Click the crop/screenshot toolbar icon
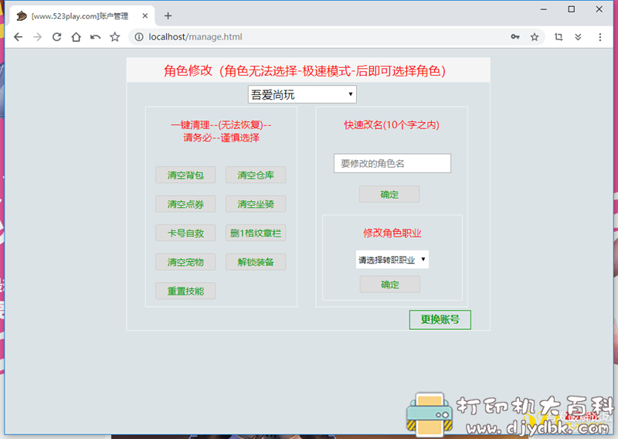This screenshot has height=439, width=618. coord(559,37)
